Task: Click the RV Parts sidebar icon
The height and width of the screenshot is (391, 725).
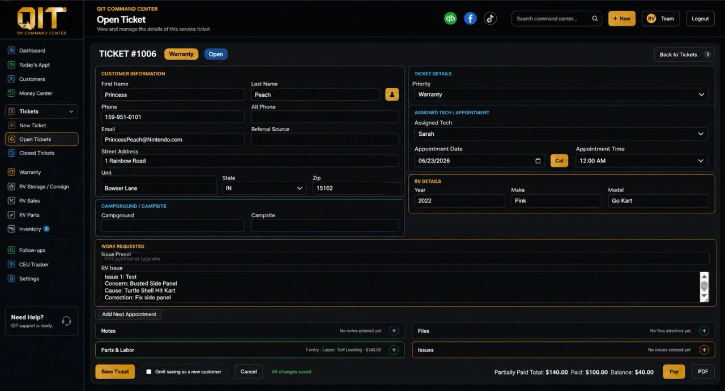Action: (11, 215)
